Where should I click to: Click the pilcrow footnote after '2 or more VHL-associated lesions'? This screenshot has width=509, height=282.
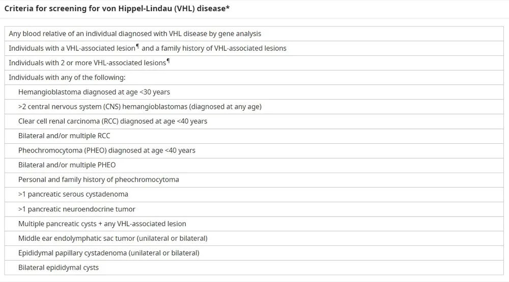[x=168, y=61]
